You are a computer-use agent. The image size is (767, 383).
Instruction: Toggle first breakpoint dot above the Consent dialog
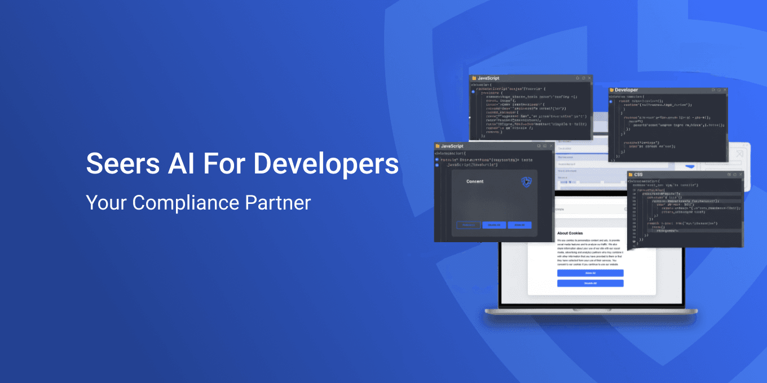click(437, 159)
